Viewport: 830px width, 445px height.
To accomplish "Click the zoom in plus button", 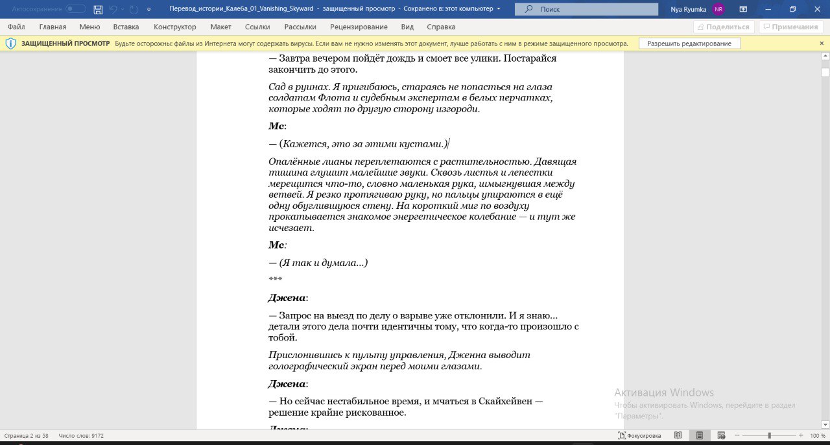I will [x=801, y=436].
